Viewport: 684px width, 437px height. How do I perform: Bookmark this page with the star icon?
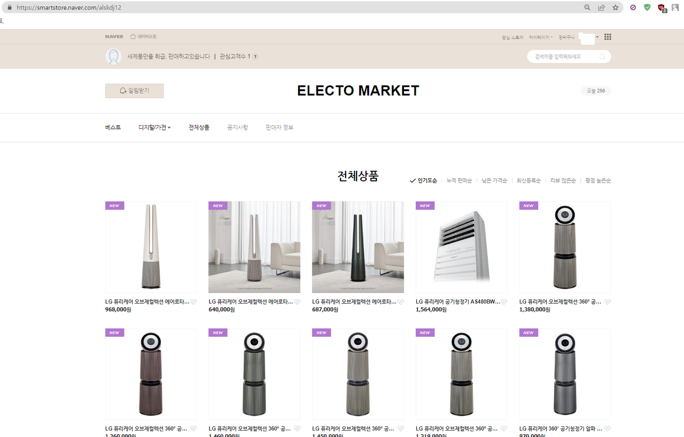[x=615, y=7]
